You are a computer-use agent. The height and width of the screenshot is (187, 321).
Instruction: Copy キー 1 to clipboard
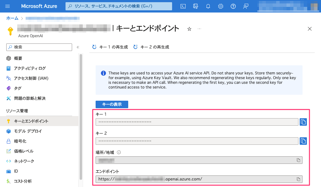(303, 122)
